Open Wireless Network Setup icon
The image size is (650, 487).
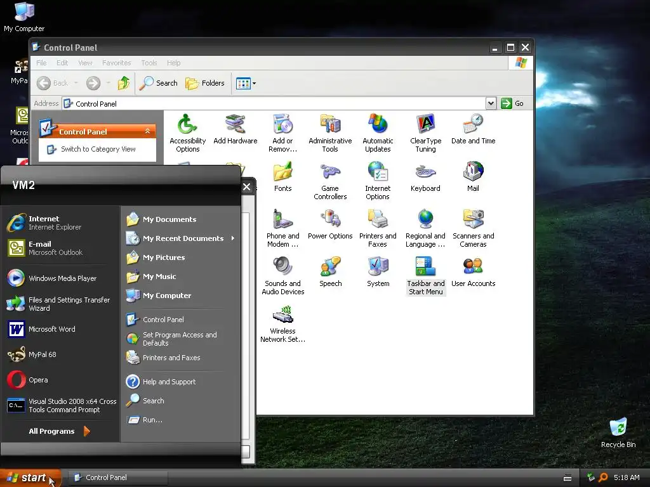click(x=282, y=323)
